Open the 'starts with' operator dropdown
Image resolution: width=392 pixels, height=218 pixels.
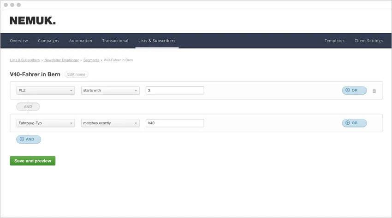[x=110, y=91]
